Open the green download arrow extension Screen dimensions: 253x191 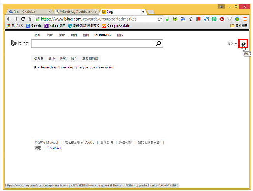pyautogui.click(x=168, y=19)
